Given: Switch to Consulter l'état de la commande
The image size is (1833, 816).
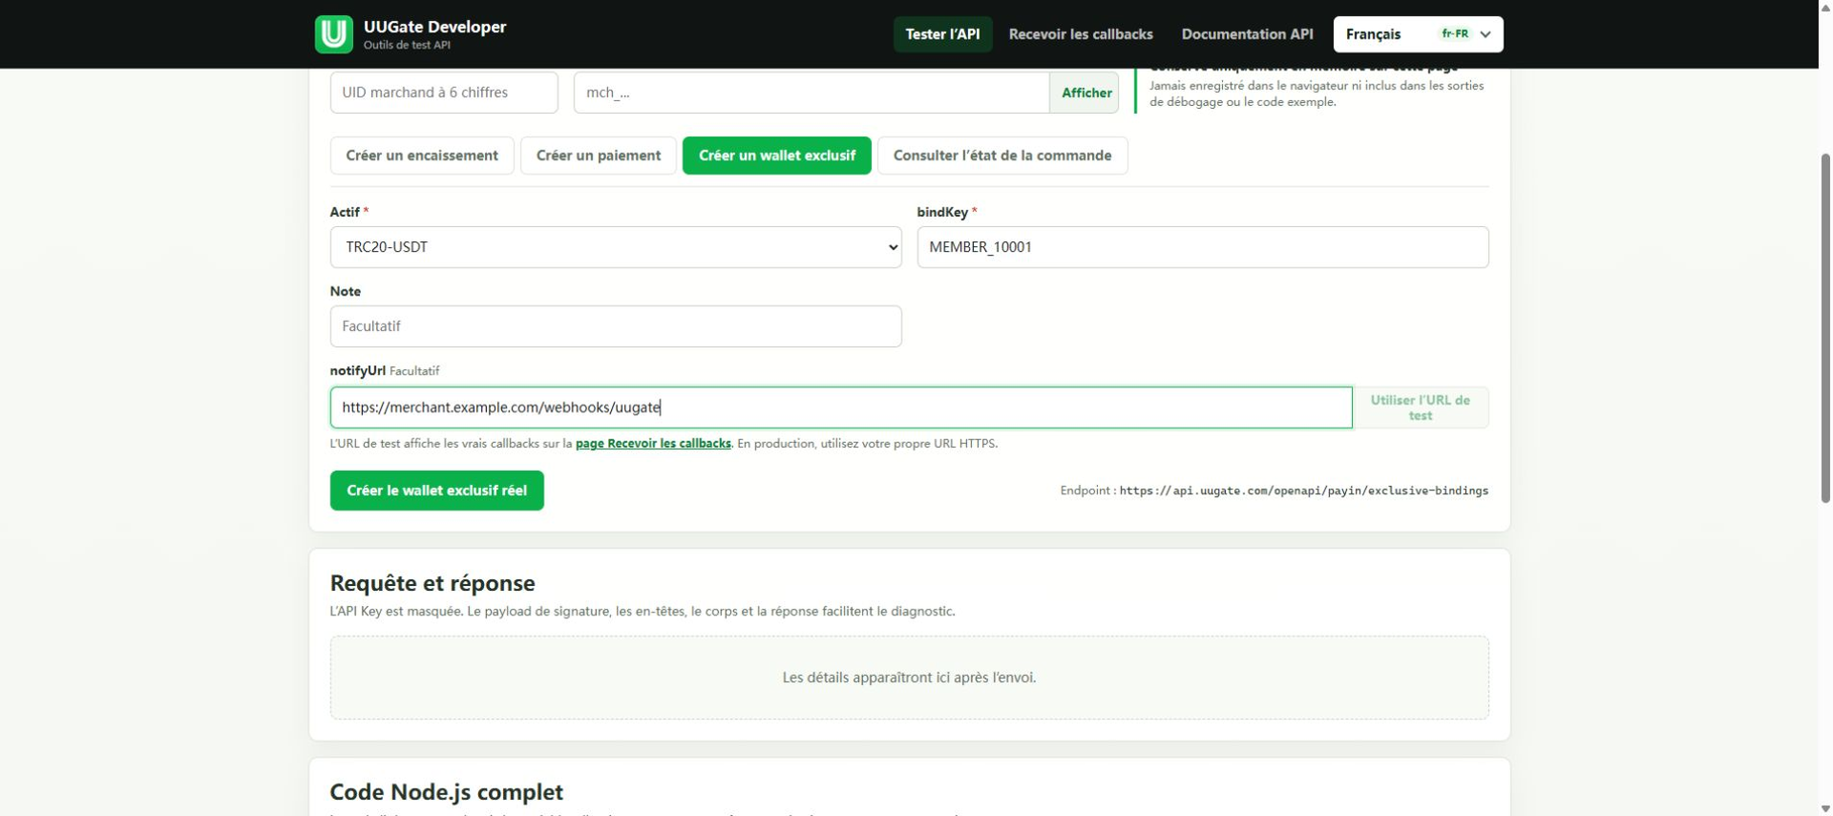Looking at the screenshot, I should [x=1002, y=156].
